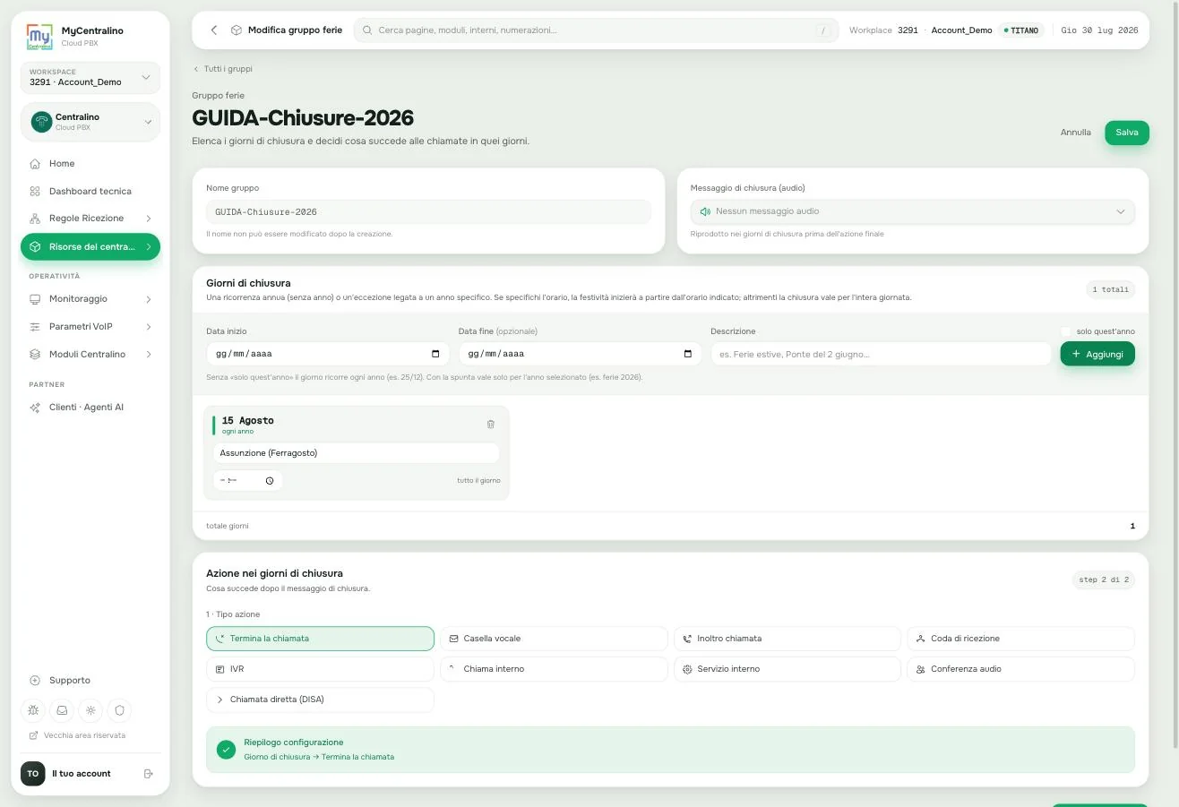The height and width of the screenshot is (807, 1179).
Task: Open the bug report icon in sidebar
Action: pyautogui.click(x=33, y=710)
